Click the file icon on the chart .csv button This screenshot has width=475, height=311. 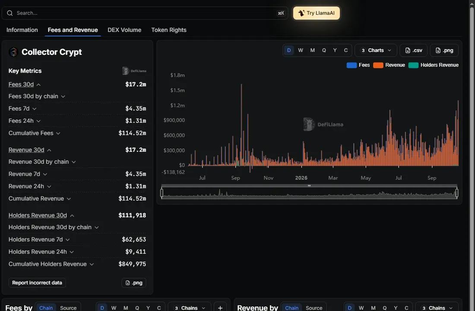(408, 50)
